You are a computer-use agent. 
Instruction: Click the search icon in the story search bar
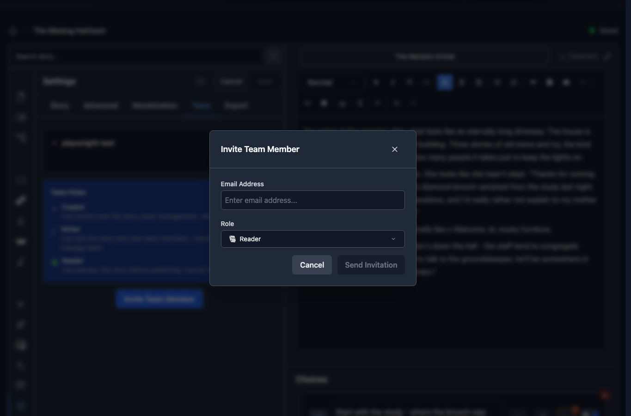(x=273, y=56)
